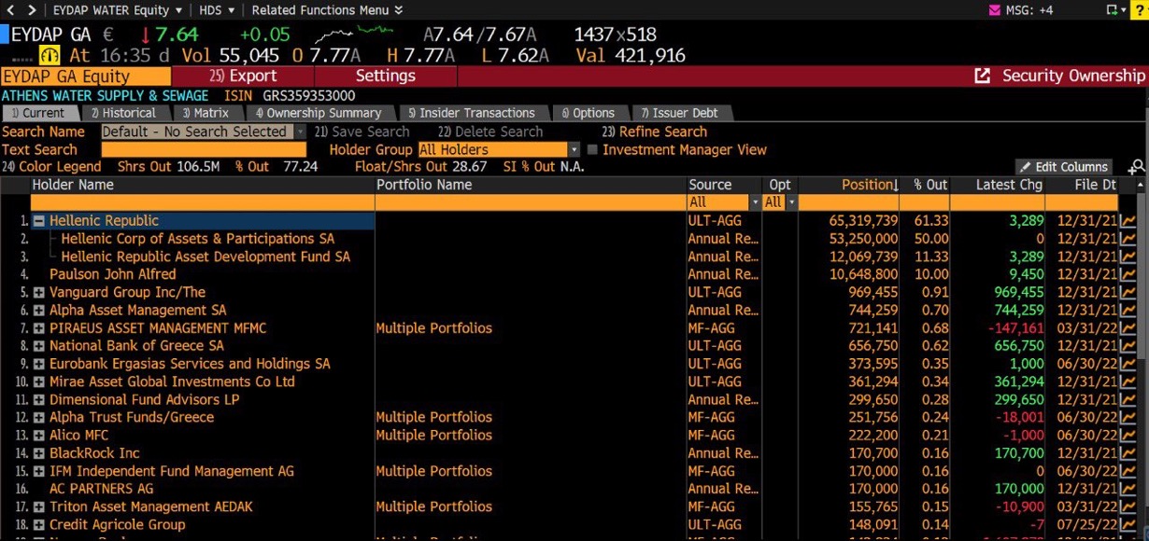The width and height of the screenshot is (1149, 541).
Task: Open the HDS function dropdown
Action: point(217,10)
